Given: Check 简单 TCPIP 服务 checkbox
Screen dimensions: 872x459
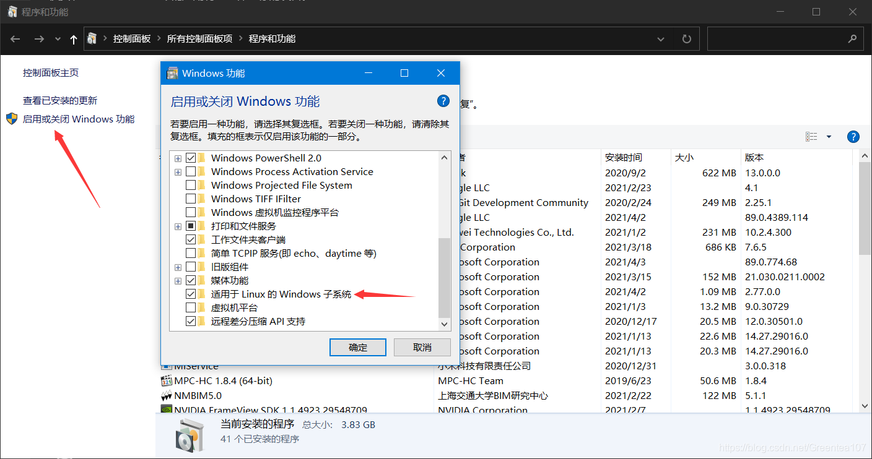Looking at the screenshot, I should click(x=191, y=253).
